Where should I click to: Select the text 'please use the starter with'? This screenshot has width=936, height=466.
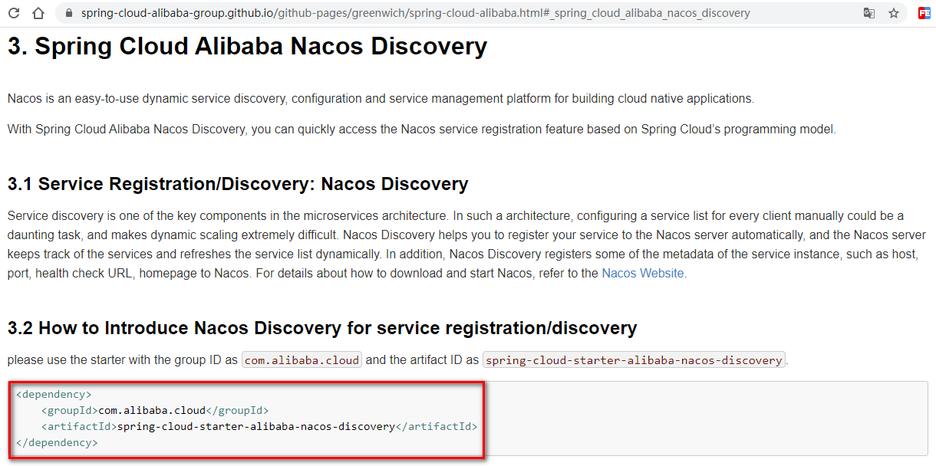click(84, 360)
